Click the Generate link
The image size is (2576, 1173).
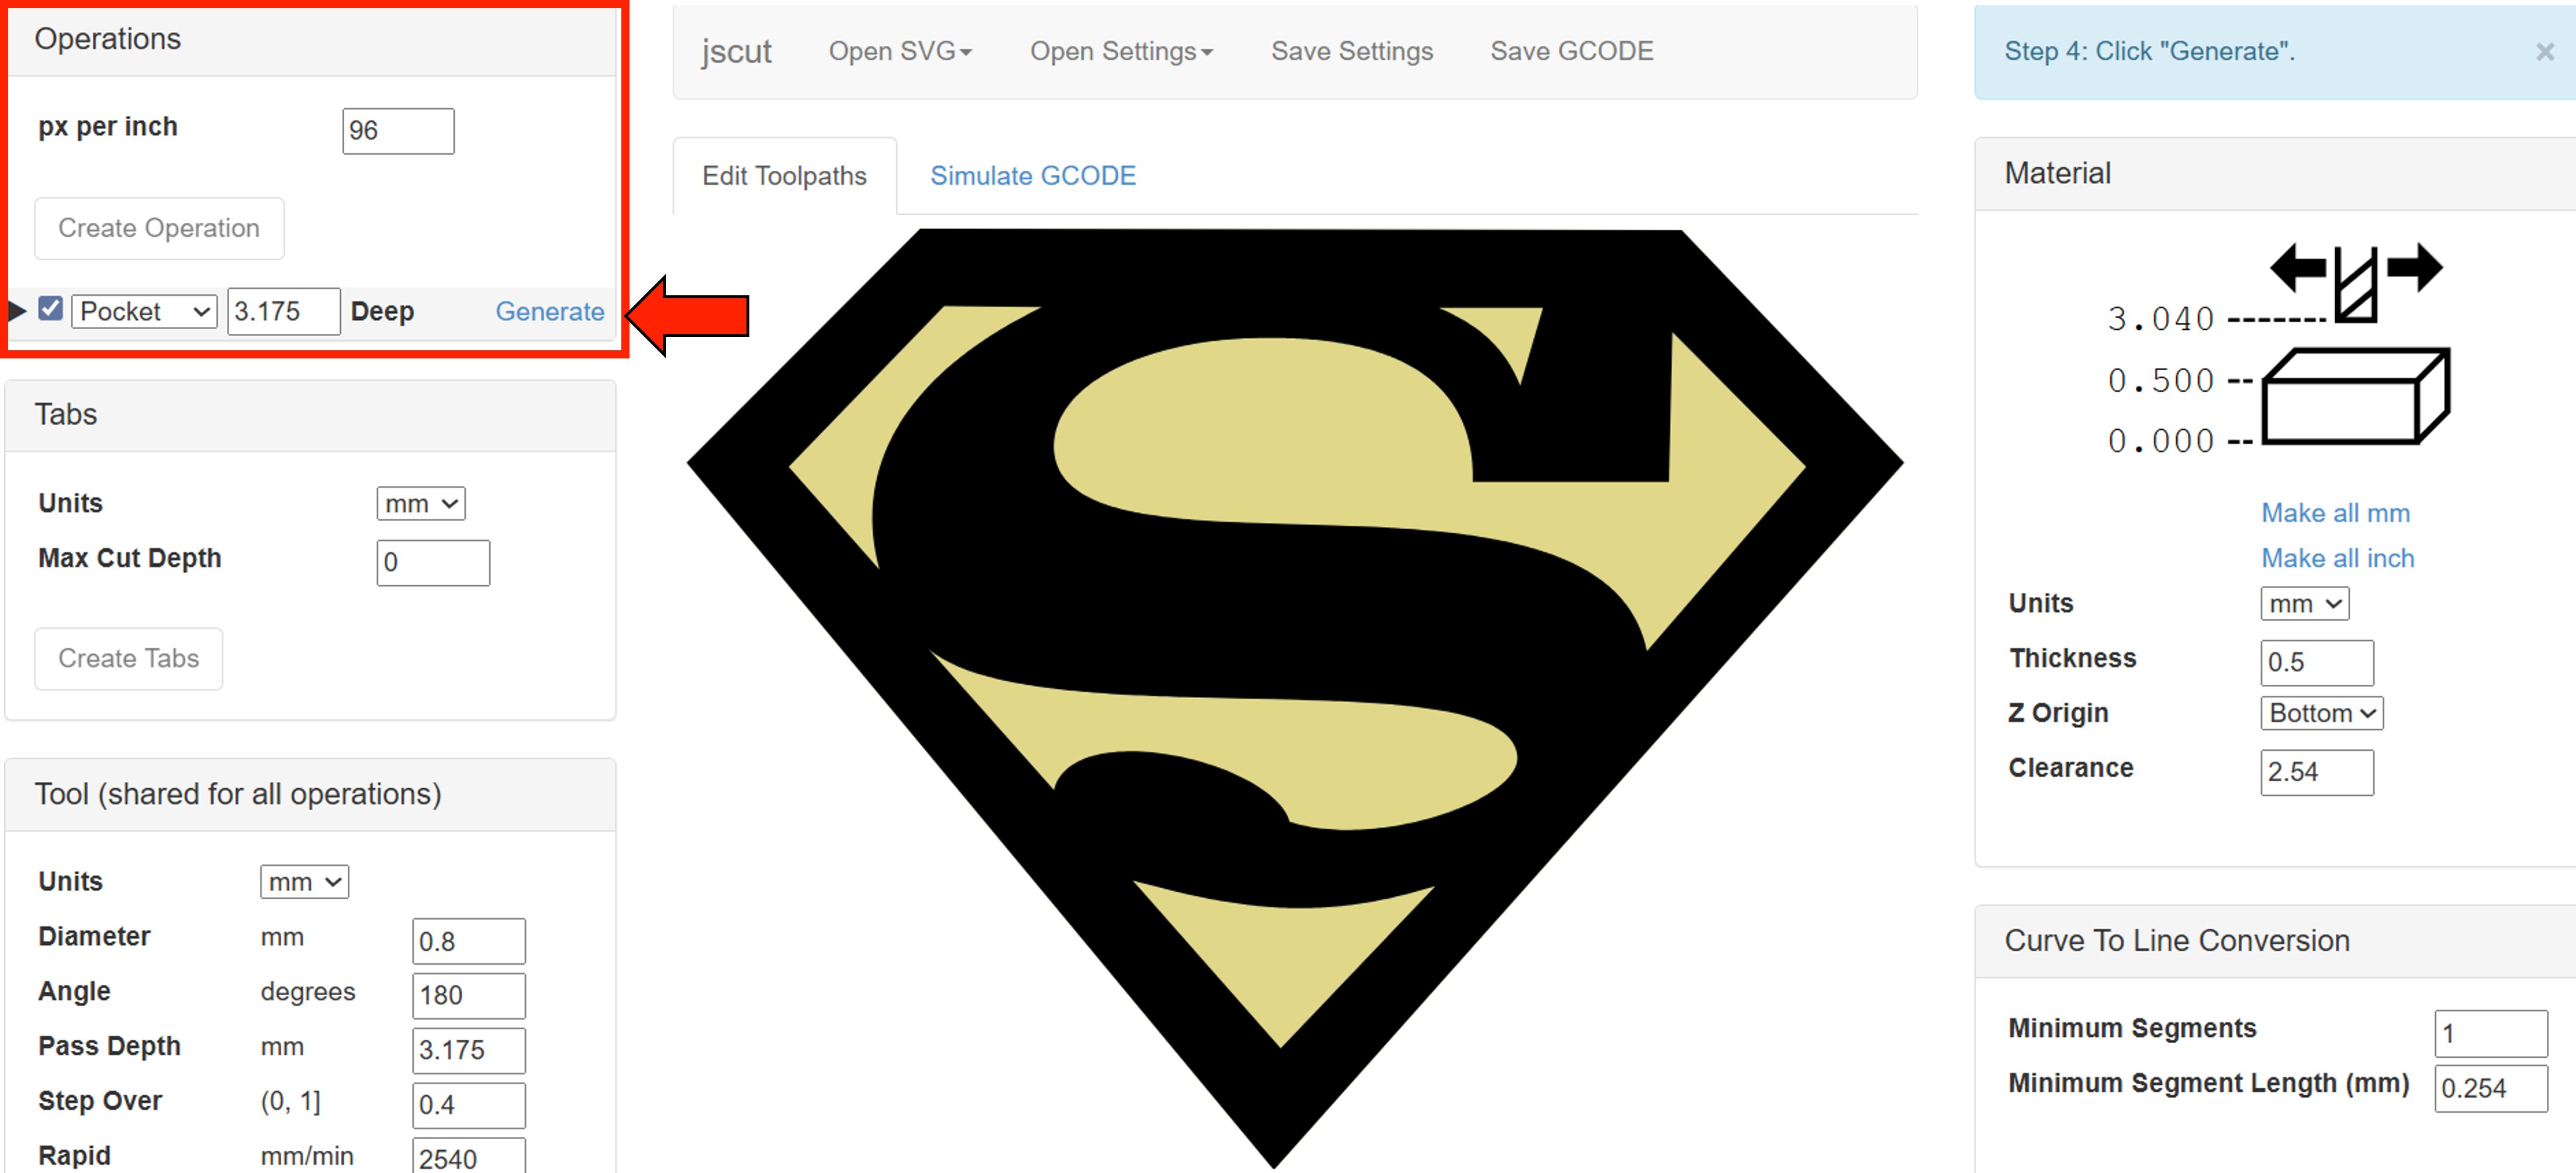549,312
